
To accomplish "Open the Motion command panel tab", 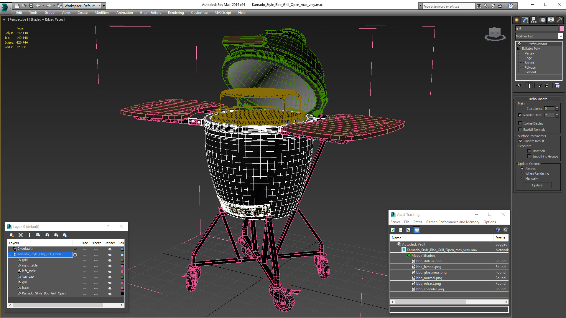I will 543,20.
